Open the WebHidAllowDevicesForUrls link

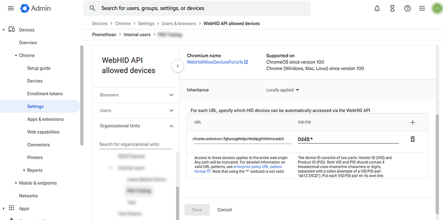(215, 62)
